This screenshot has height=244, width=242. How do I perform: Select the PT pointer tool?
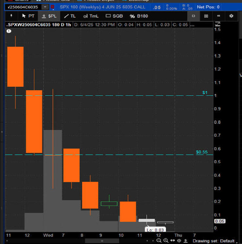point(28,16)
